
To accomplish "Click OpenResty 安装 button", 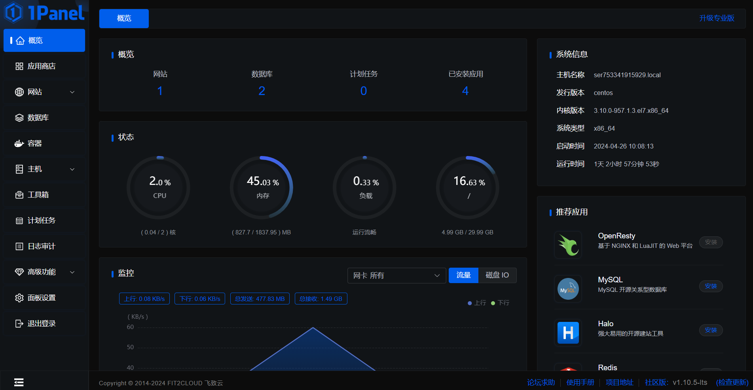I will (711, 242).
